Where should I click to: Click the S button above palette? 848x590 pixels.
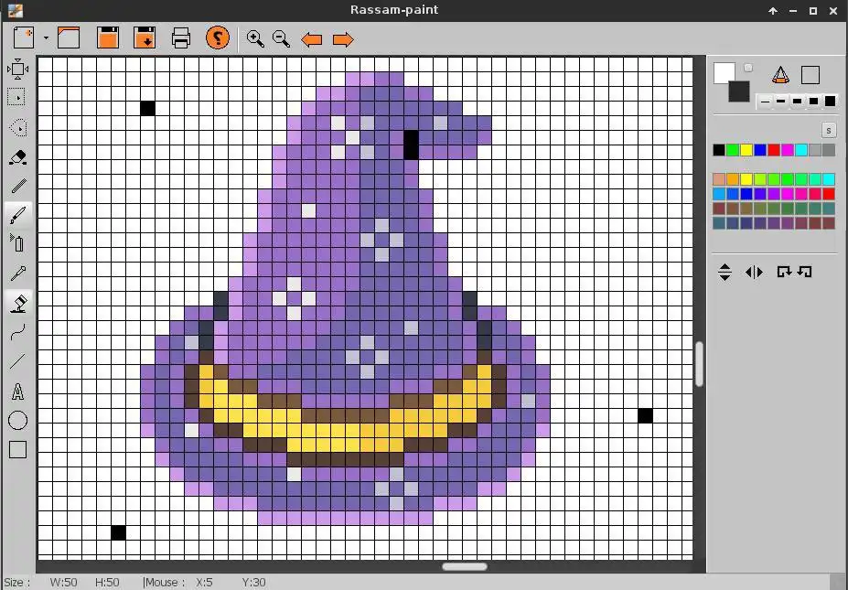click(x=829, y=130)
